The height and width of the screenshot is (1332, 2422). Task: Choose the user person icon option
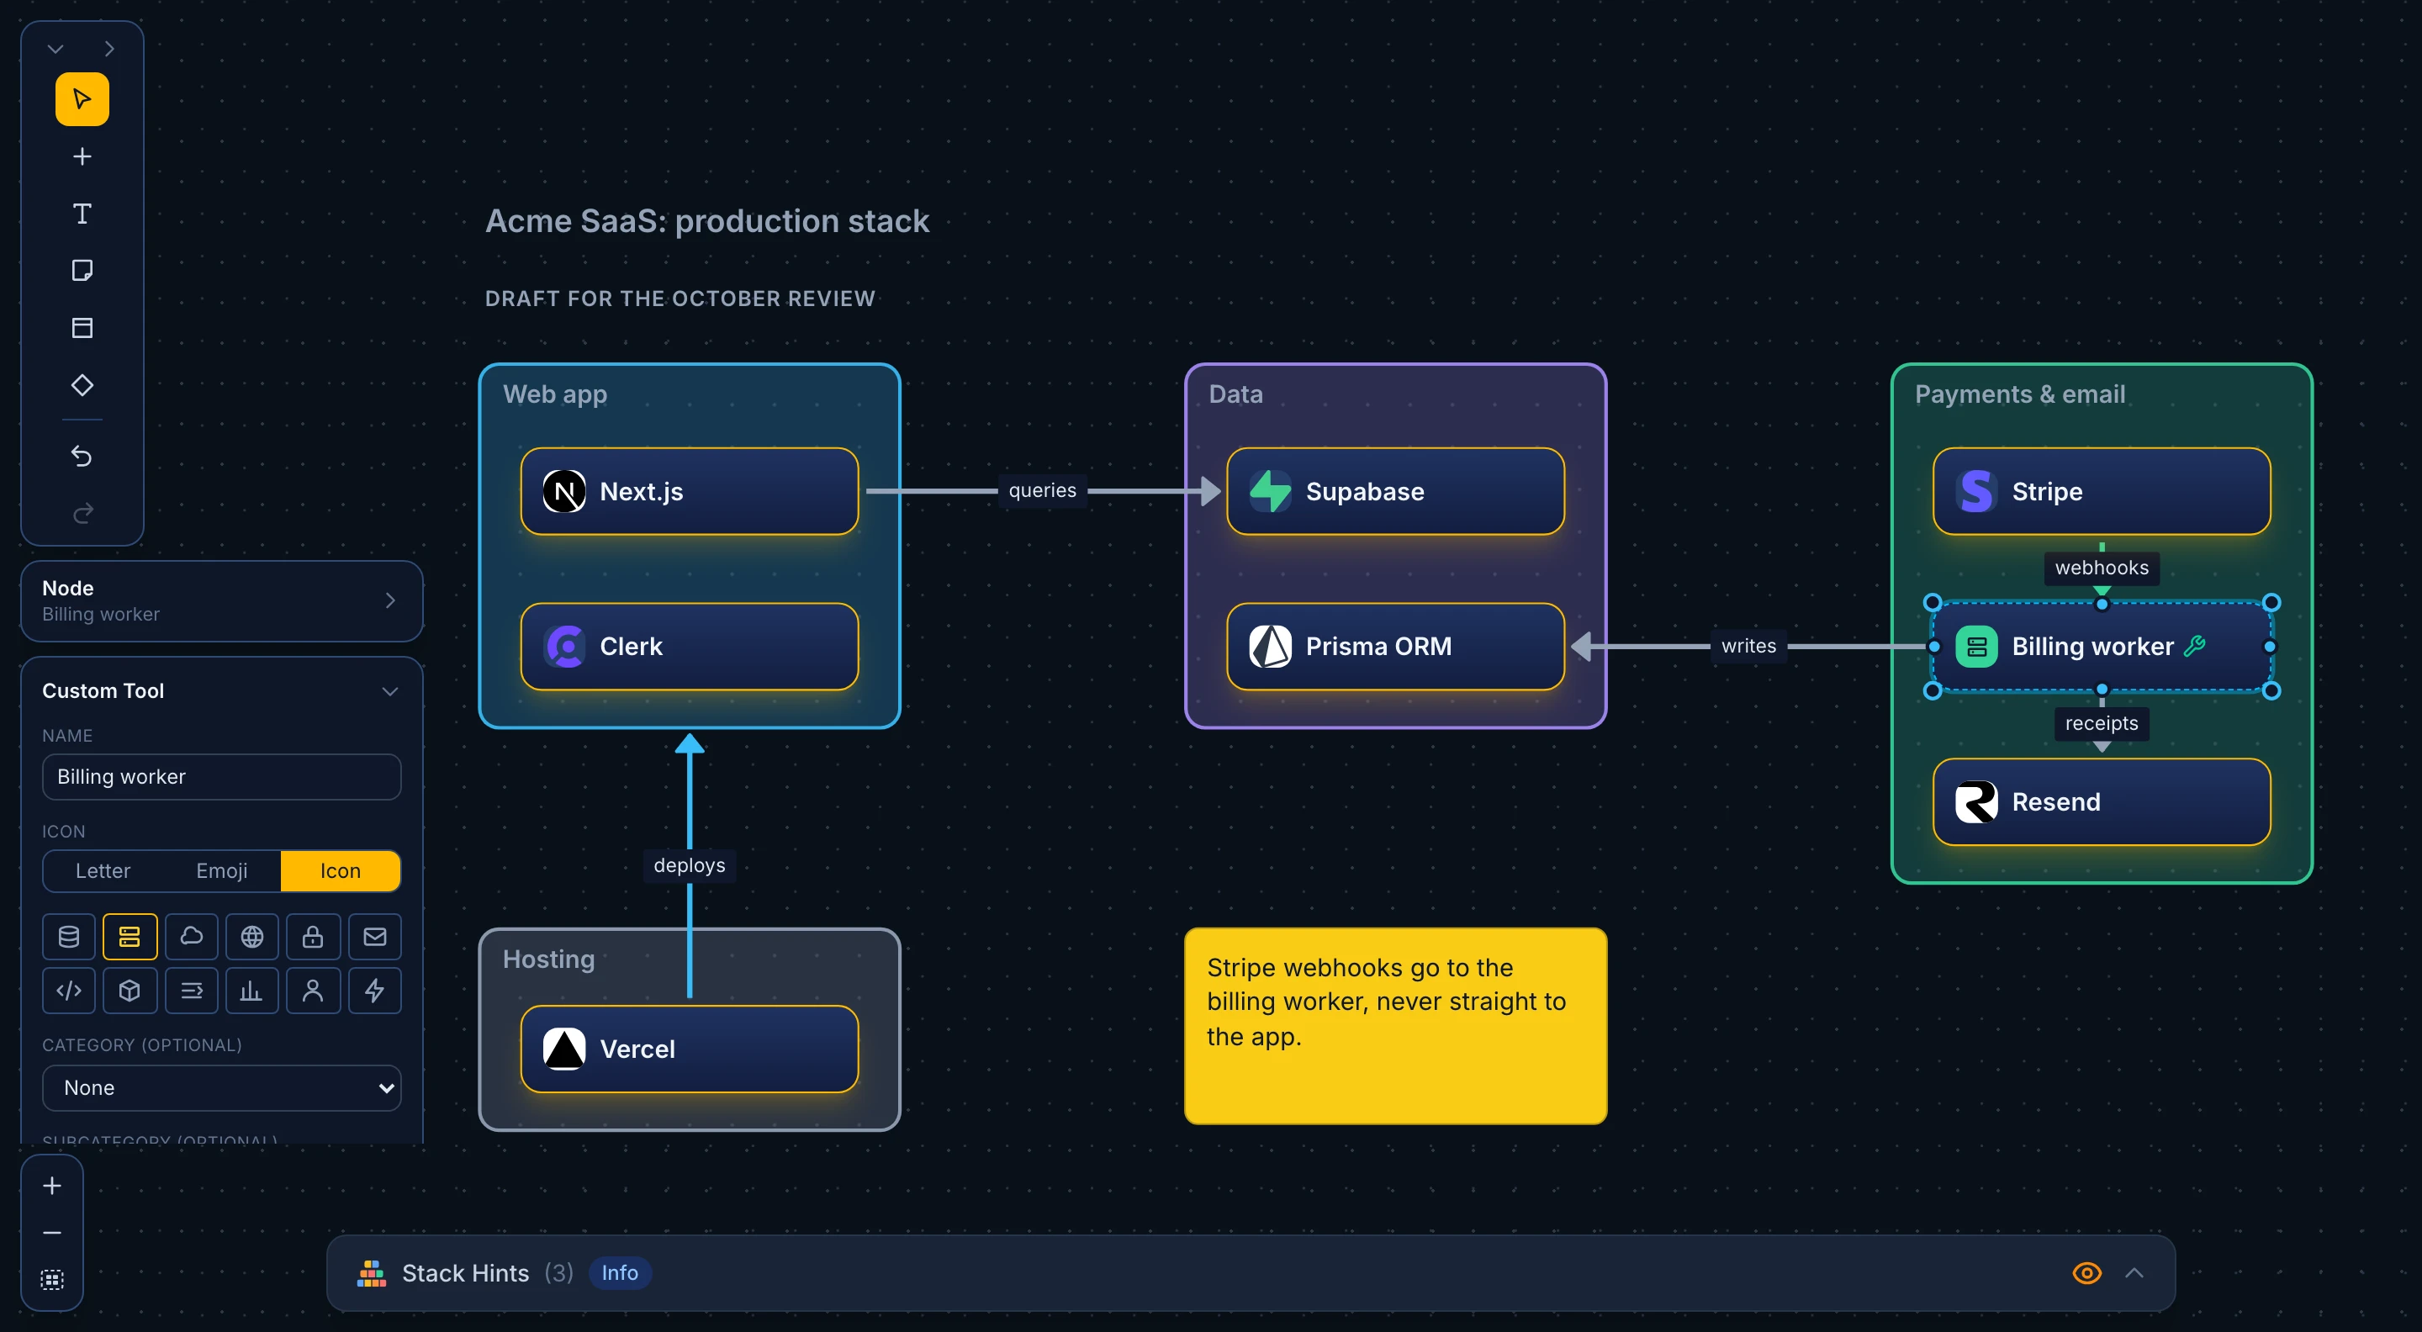point(313,990)
